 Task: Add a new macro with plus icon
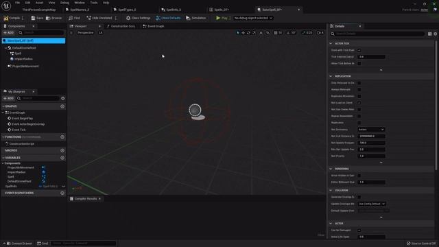tap(62, 151)
